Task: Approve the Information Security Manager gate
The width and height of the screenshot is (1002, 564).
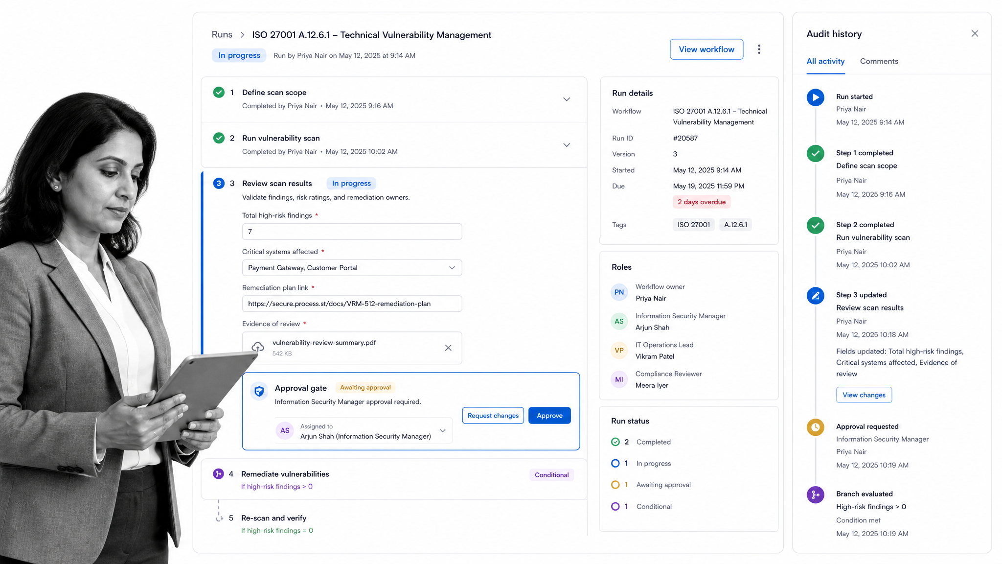Action: click(549, 416)
